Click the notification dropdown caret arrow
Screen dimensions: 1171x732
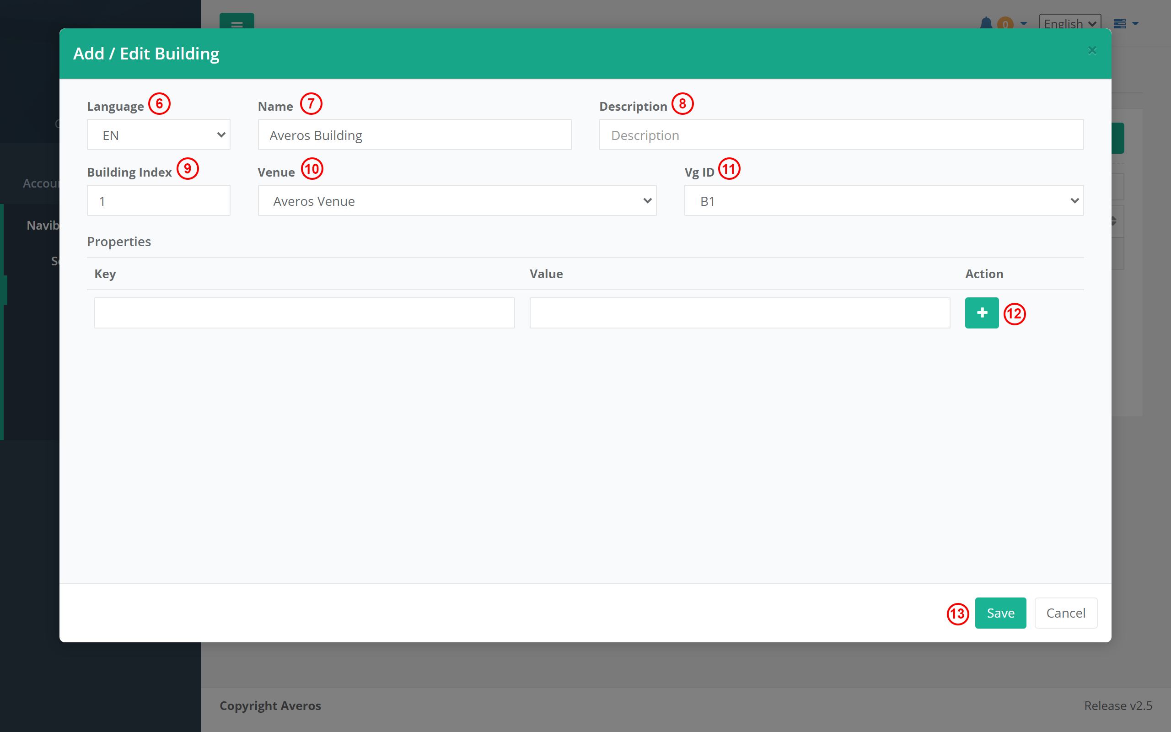point(1023,23)
